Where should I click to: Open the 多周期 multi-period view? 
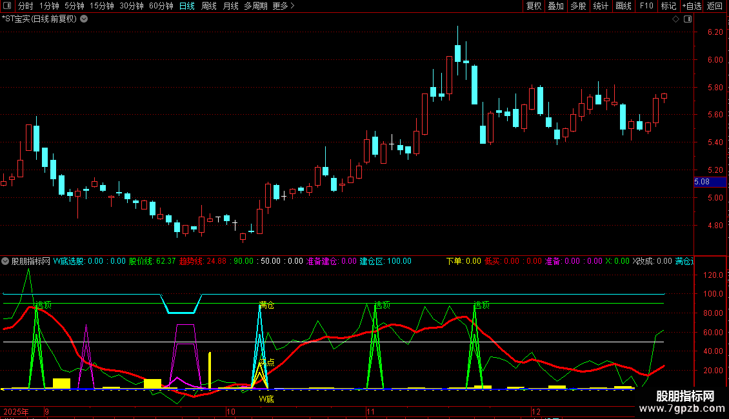tap(256, 6)
